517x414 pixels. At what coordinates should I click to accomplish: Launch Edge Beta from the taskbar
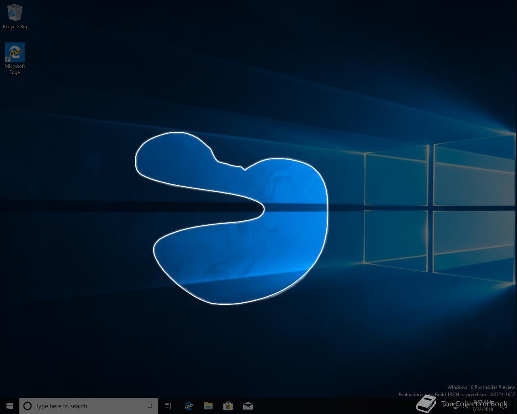188,406
